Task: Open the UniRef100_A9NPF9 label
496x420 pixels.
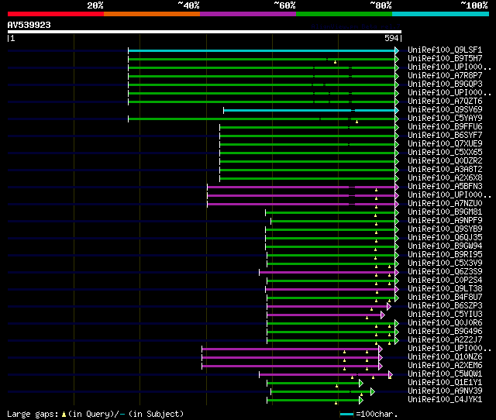Action: pos(445,221)
